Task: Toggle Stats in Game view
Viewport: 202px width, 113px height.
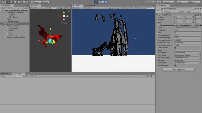Action: pyautogui.click(x=144, y=8)
